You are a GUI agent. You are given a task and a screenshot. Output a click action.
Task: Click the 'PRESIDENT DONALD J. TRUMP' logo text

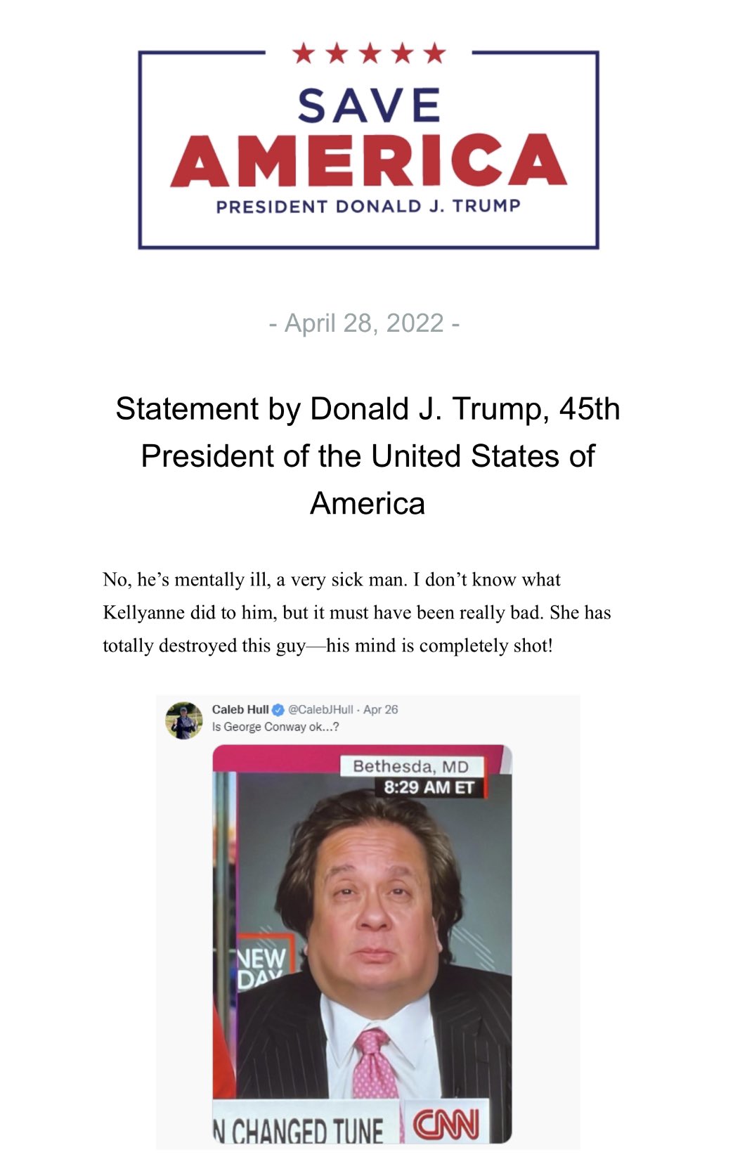click(x=368, y=207)
